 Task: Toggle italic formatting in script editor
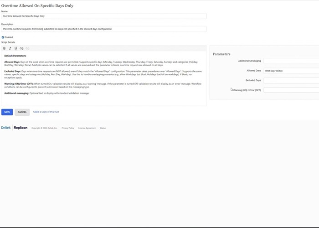(10, 48)
